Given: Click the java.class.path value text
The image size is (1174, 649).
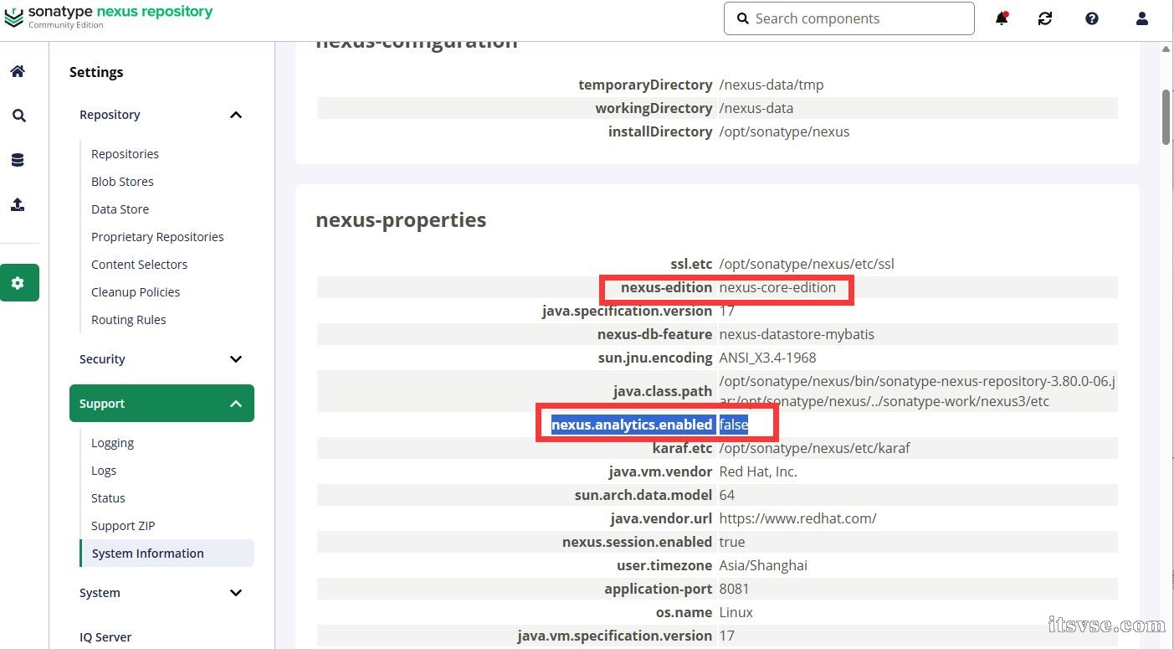Looking at the screenshot, I should (917, 391).
